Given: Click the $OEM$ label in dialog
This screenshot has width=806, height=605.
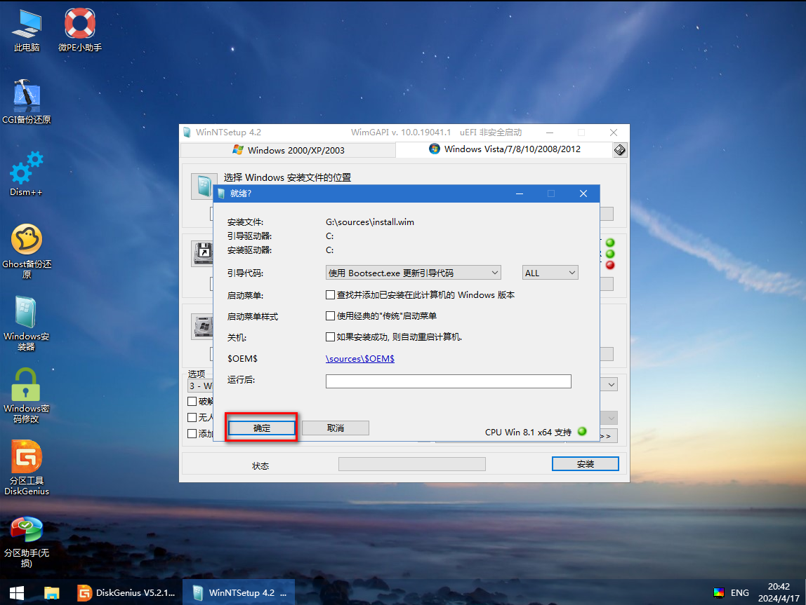Looking at the screenshot, I should tap(243, 359).
